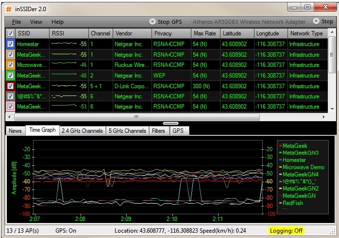This screenshot has width=339, height=238.
Task: Open the Filters tab
Action: point(158,130)
